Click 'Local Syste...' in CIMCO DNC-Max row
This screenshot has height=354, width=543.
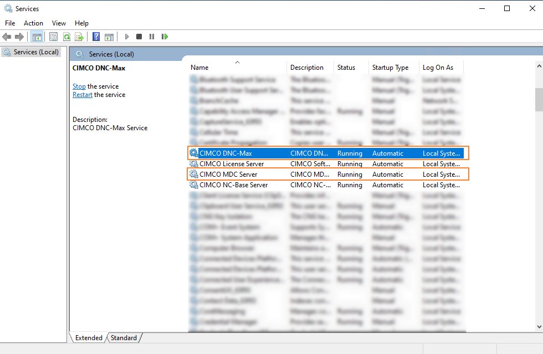pyautogui.click(x=441, y=153)
